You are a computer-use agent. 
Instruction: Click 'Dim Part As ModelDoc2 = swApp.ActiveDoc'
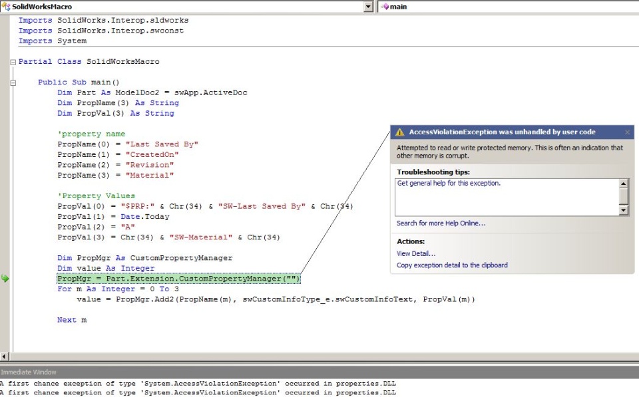[152, 92]
